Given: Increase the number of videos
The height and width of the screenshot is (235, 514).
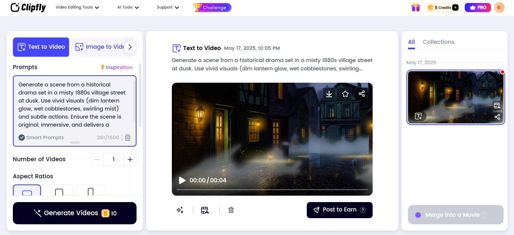Looking at the screenshot, I should coord(130,160).
